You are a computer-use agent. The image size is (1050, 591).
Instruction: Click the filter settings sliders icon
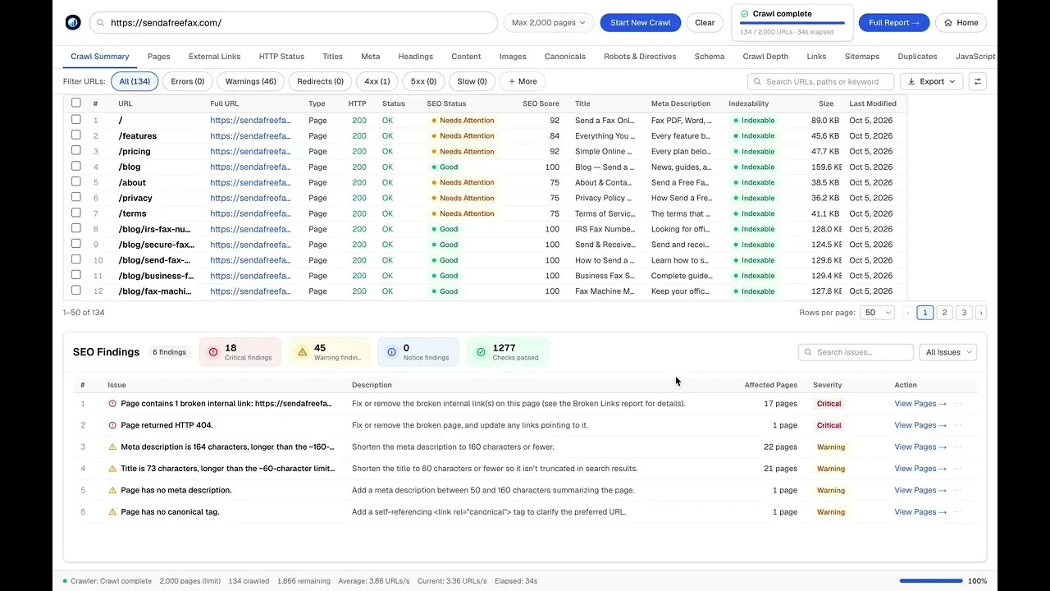pos(977,81)
